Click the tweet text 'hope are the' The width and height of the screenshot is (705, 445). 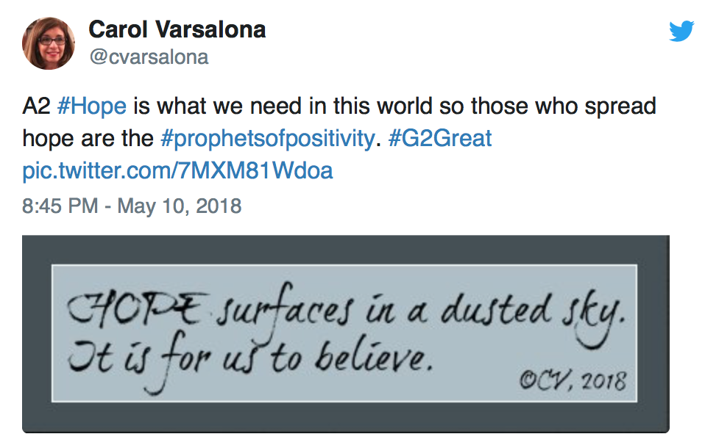click(x=88, y=139)
